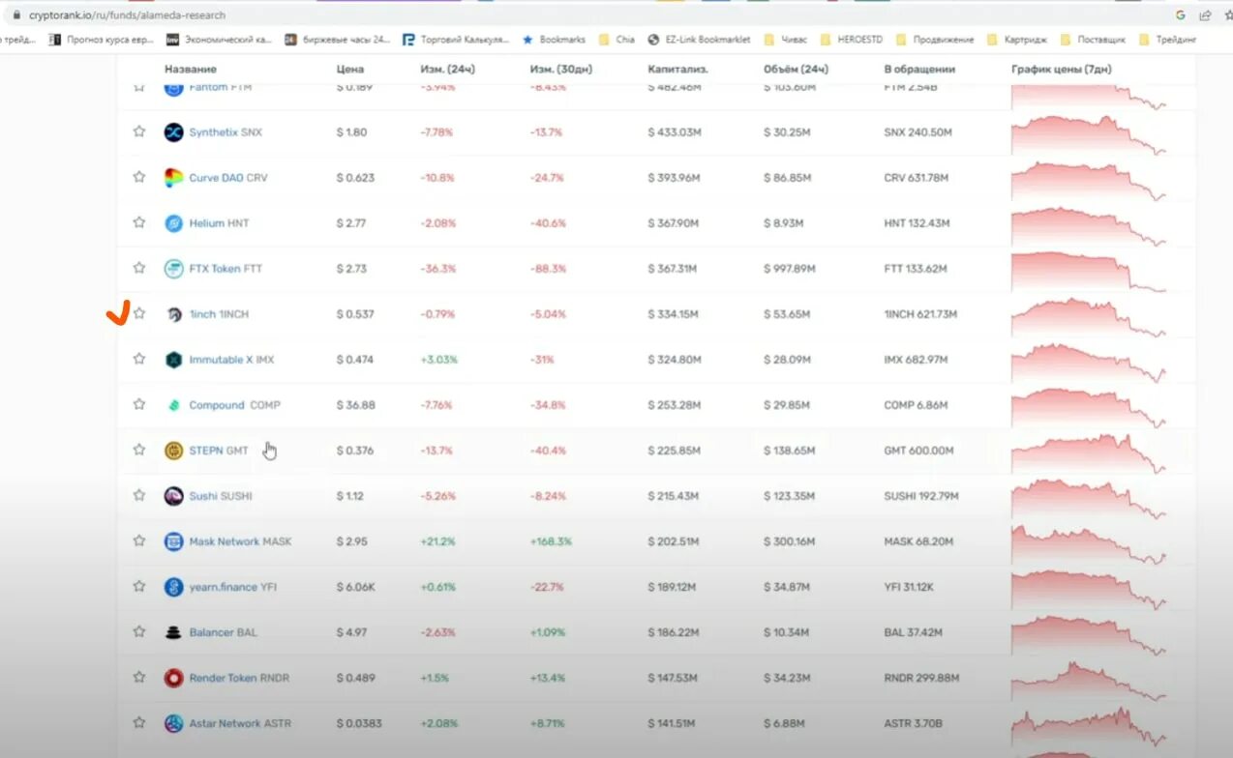Click the blue star Bookmarks folder icon
1233x758 pixels.
click(x=527, y=40)
